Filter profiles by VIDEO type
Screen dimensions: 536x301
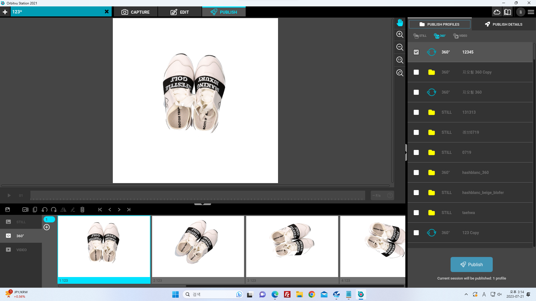pos(460,36)
